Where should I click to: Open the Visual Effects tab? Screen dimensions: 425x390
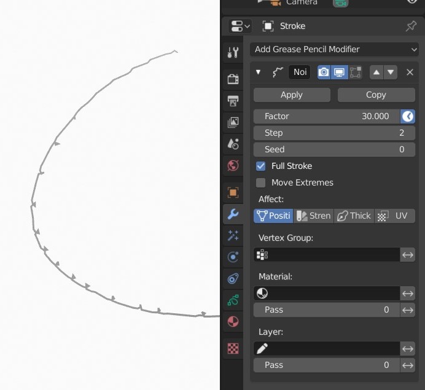[x=233, y=235]
